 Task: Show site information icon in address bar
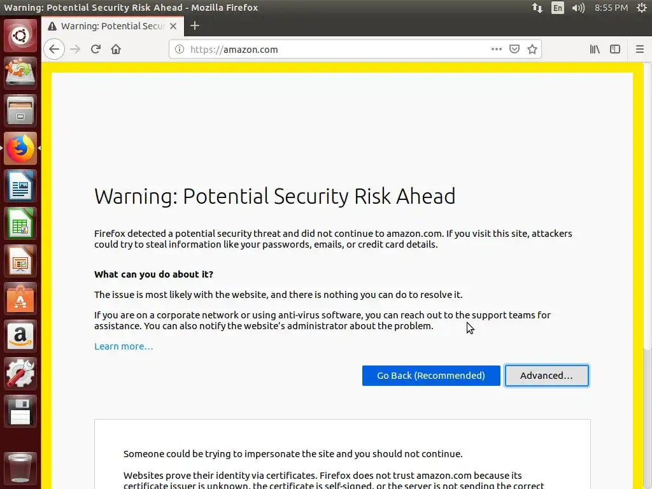180,49
